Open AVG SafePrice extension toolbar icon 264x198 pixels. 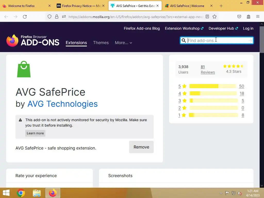249,17
